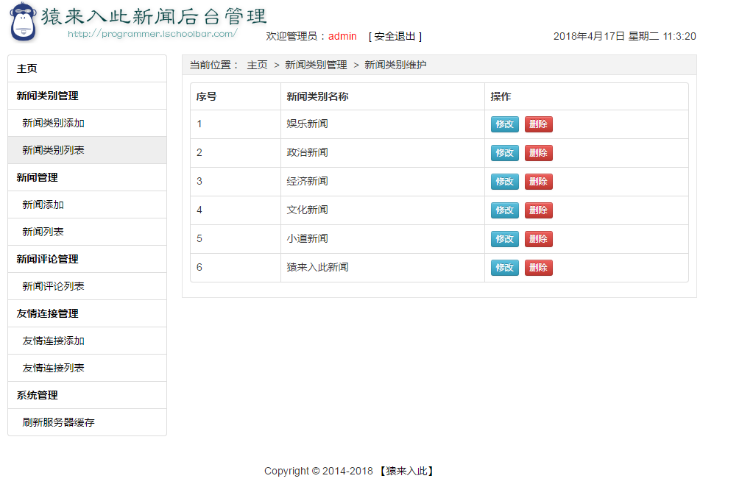
Task: Select the 小道新闻 name cell
Action: point(383,239)
